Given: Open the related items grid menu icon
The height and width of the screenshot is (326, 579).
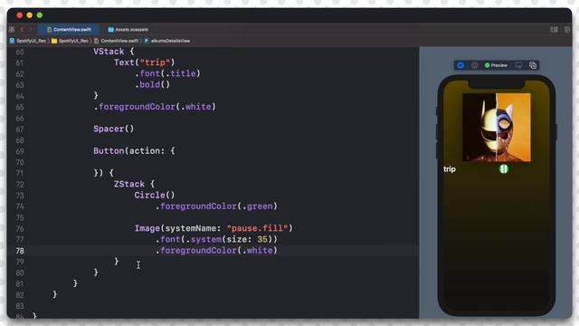Looking at the screenshot, I should pyautogui.click(x=12, y=29).
